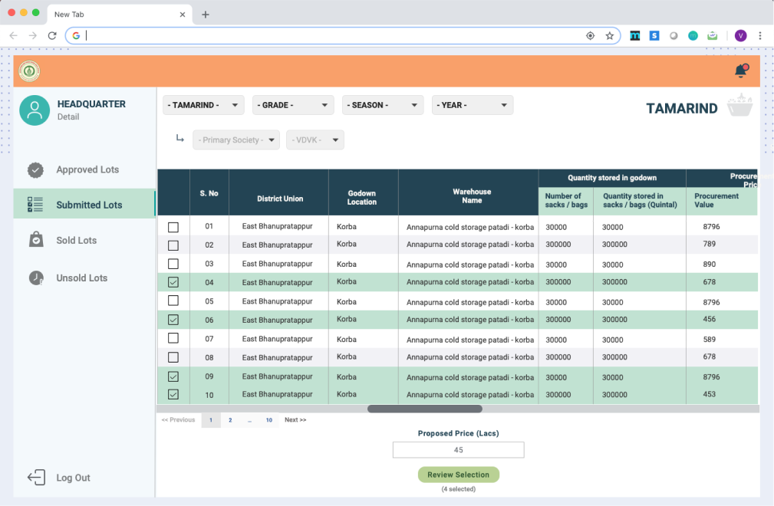Click the browser back arrow
Image resolution: width=774 pixels, height=506 pixels.
click(x=13, y=35)
